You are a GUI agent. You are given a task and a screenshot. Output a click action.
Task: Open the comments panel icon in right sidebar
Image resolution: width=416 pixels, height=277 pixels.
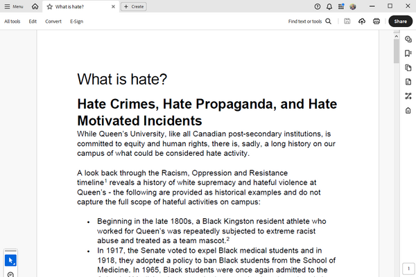coord(408,39)
